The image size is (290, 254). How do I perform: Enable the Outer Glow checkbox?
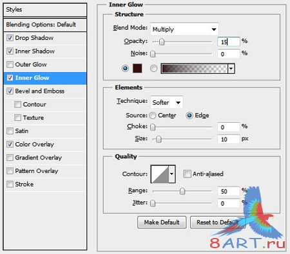point(10,64)
